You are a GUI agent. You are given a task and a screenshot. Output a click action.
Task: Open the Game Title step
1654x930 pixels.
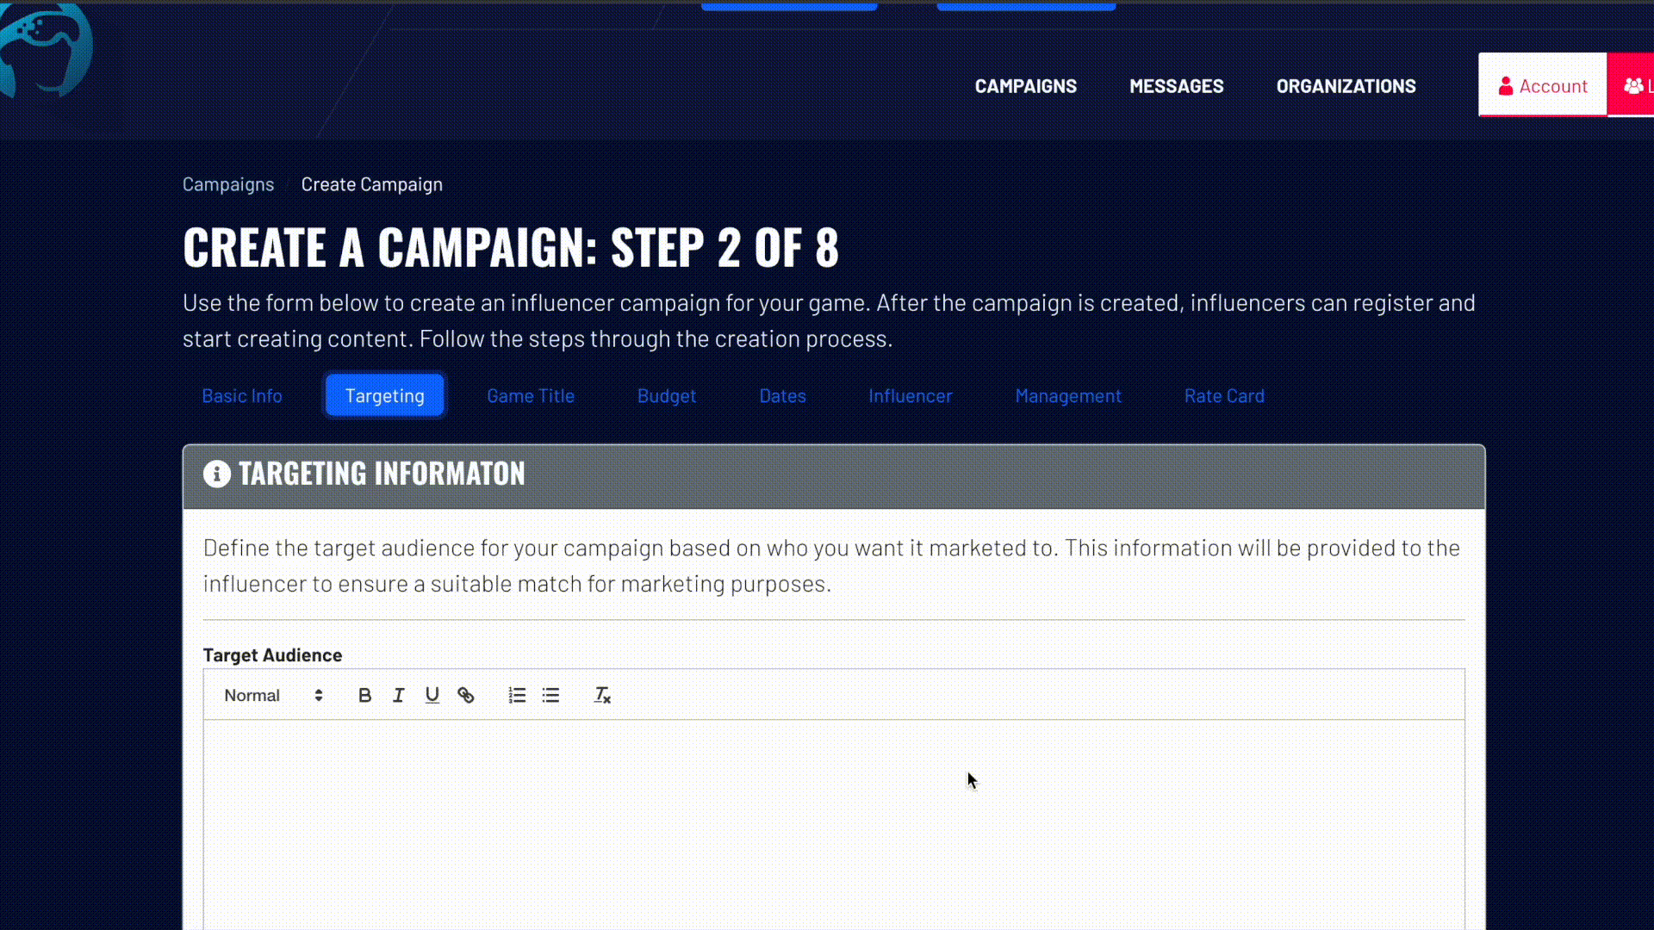(530, 395)
